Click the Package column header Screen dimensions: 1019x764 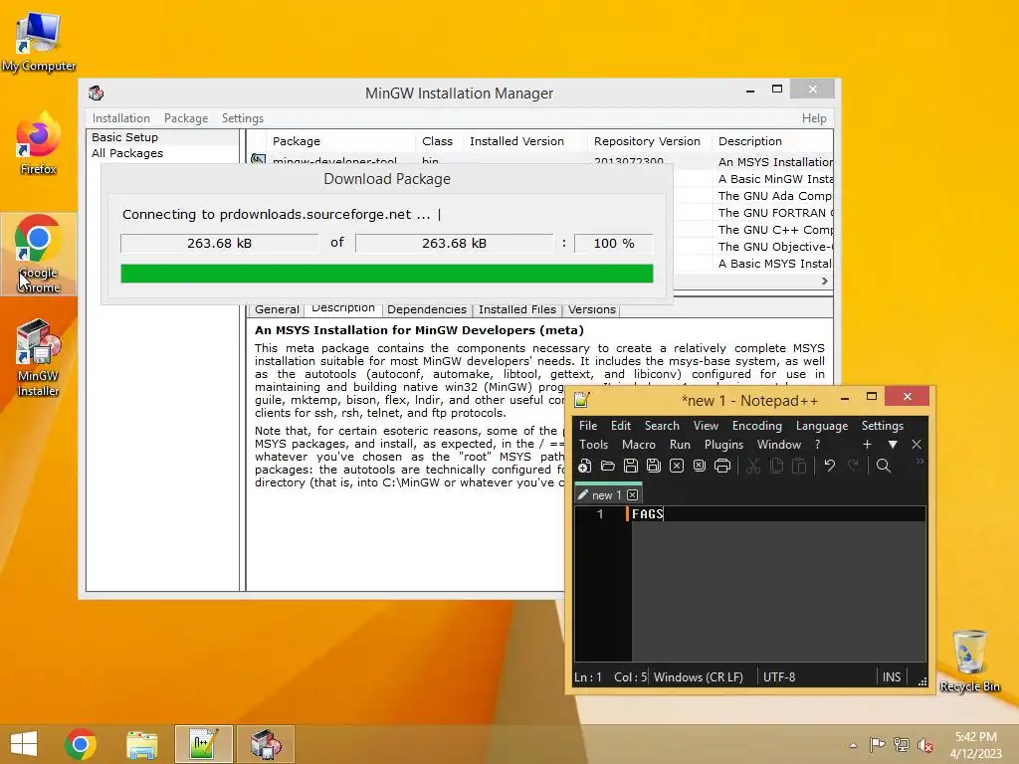pyautogui.click(x=340, y=141)
